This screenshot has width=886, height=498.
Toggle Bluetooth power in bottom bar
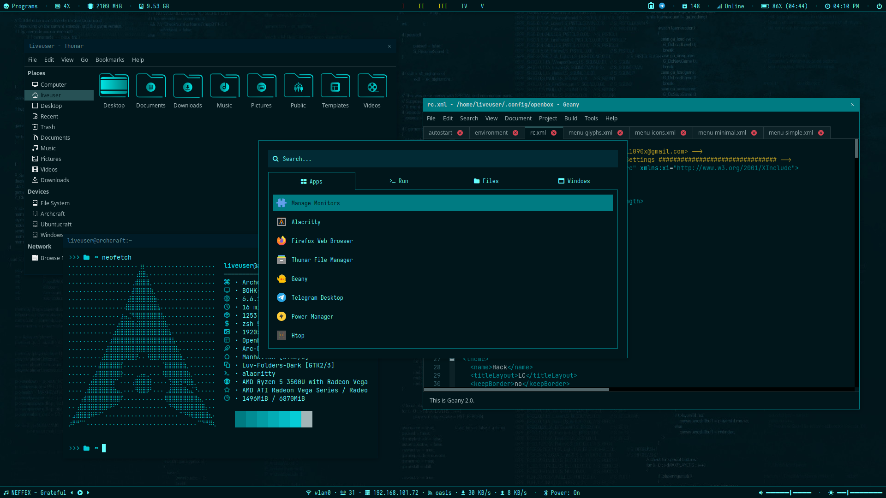[562, 492]
